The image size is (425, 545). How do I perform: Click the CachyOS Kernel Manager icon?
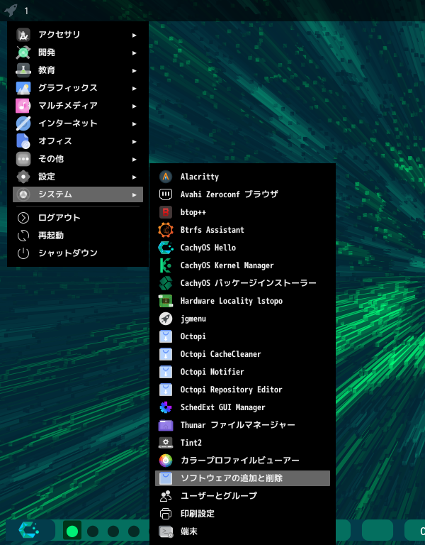click(x=166, y=265)
